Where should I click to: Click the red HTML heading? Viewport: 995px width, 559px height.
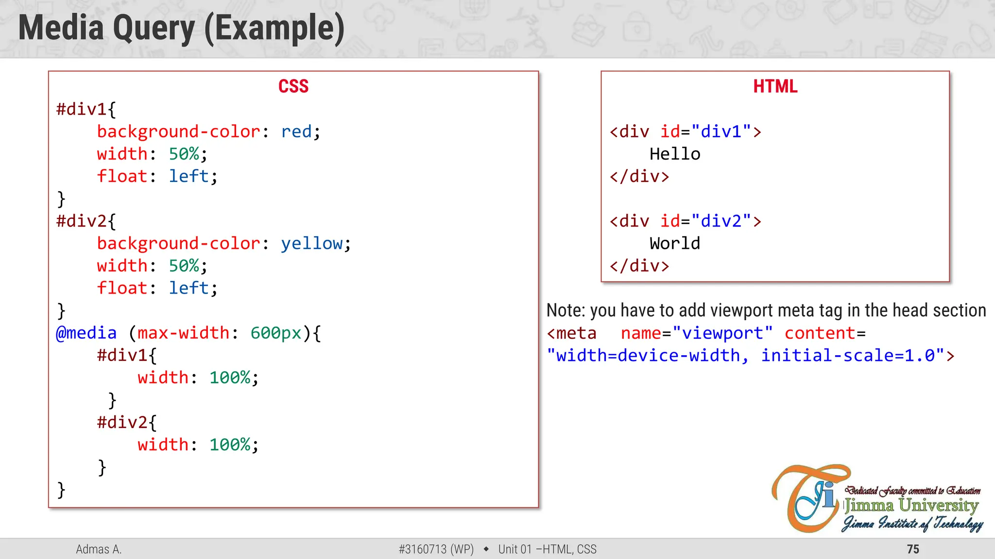pos(775,86)
